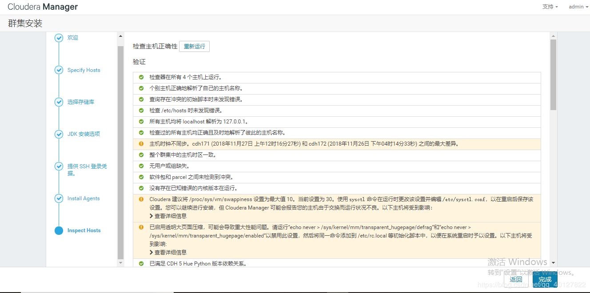Click main panel scrollbar up arrow
The width and height of the screenshot is (590, 293).
(x=553, y=36)
